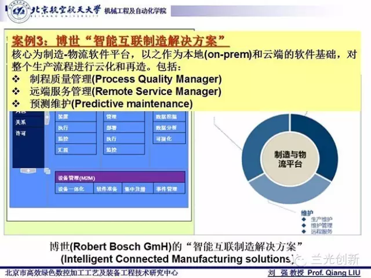Click the bullet symbol before 预测维护
The width and height of the screenshot is (371, 278).
click(x=16, y=104)
